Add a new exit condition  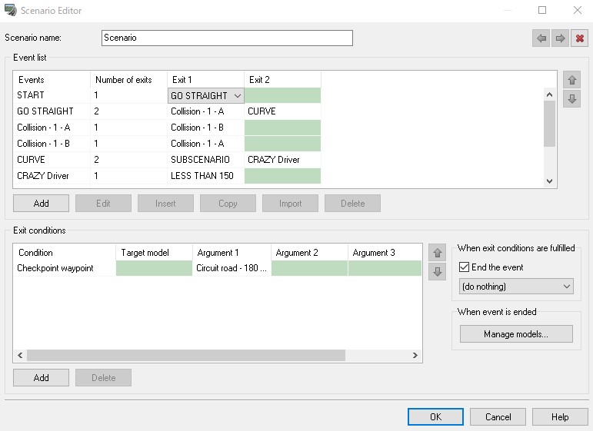click(x=42, y=377)
